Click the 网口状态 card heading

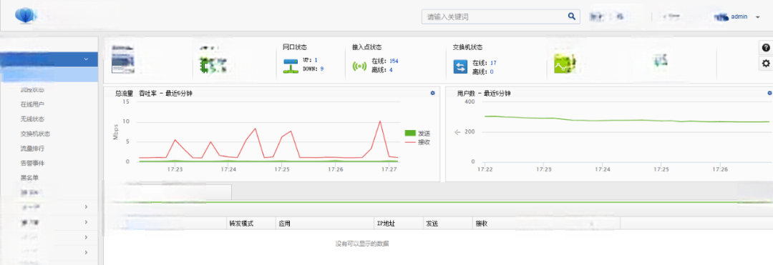(x=295, y=47)
